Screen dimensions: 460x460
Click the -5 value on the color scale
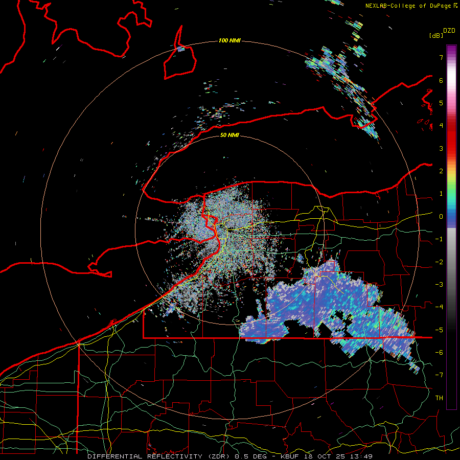(x=439, y=330)
